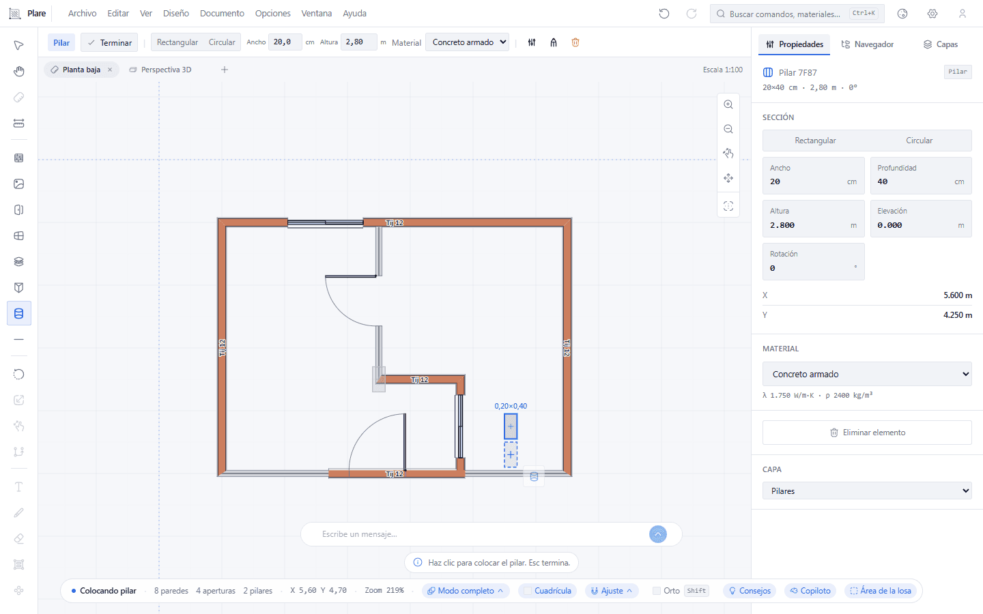Expand the Ajuste snap options
This screenshot has height=614, width=983.
point(612,591)
